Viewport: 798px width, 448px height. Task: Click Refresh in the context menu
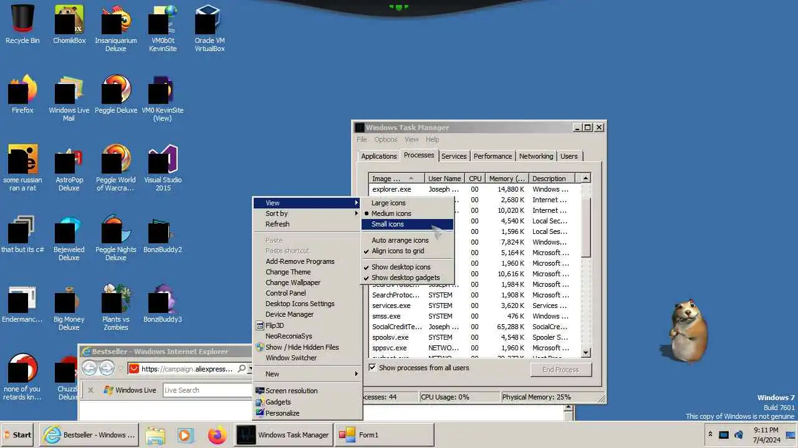[x=307, y=224]
